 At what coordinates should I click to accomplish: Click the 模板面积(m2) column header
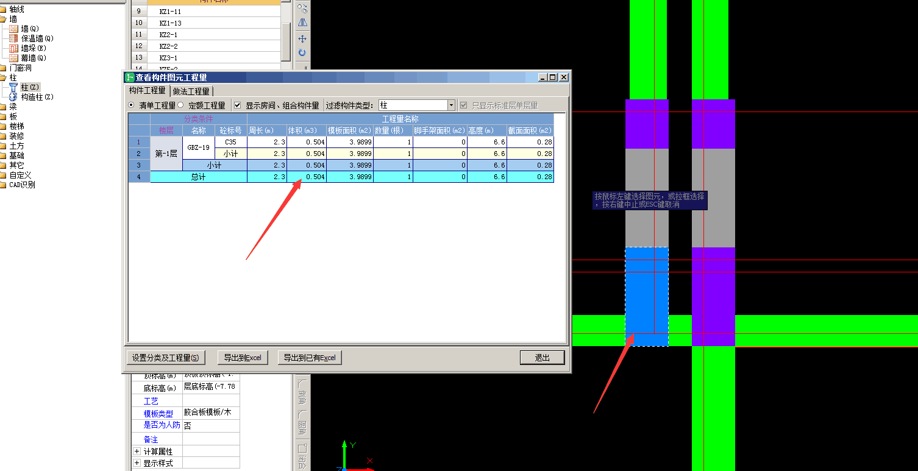click(350, 130)
